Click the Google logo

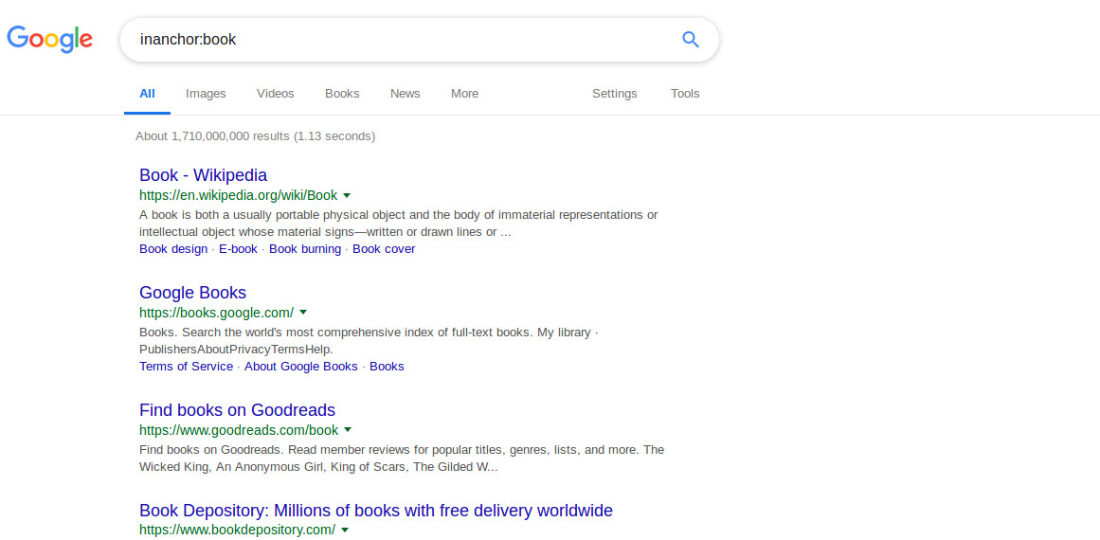click(50, 39)
